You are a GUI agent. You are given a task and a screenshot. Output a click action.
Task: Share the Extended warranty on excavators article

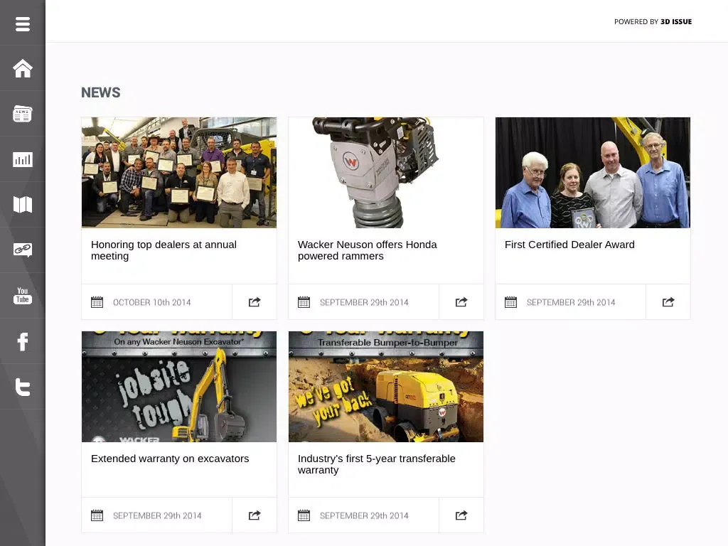click(x=255, y=515)
